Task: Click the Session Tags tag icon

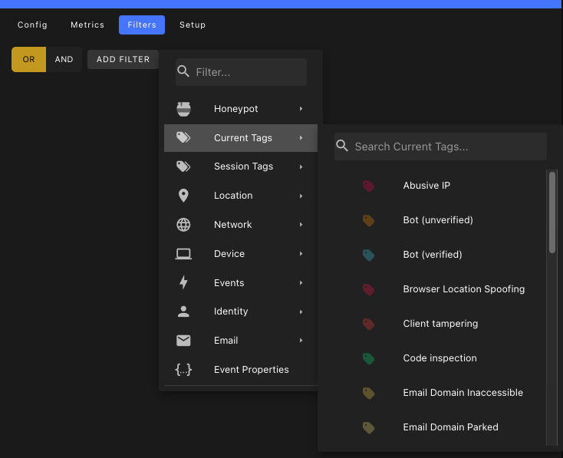Action: [x=183, y=166]
